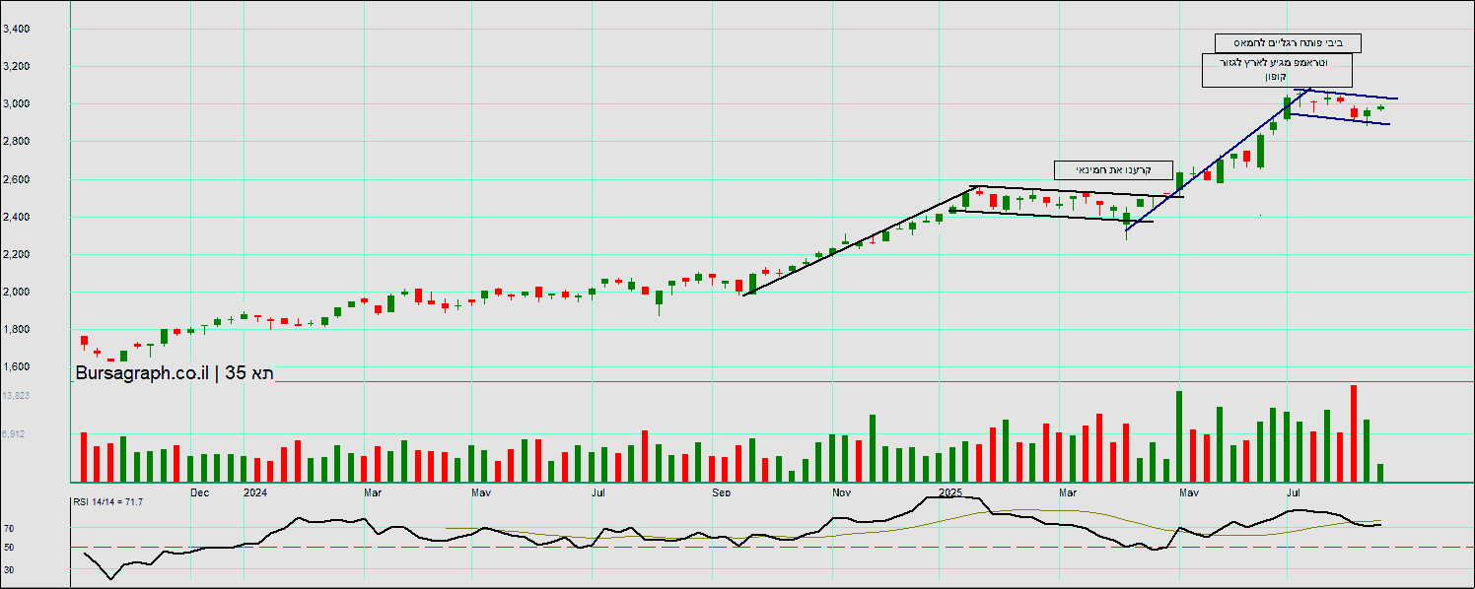Click the 3,000 price axis label
The width and height of the screenshot is (1475, 589).
click(16, 104)
